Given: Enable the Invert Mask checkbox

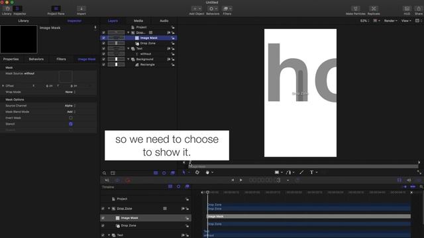Looking at the screenshot, I should (x=71, y=118).
